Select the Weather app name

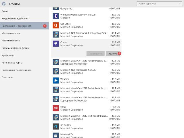tap(65, 79)
